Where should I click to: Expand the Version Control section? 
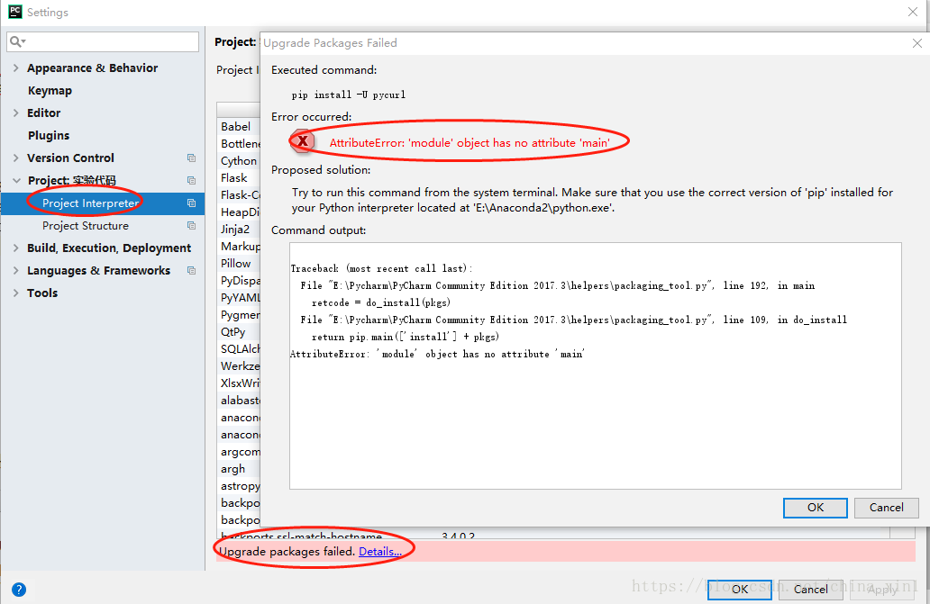[x=16, y=158]
